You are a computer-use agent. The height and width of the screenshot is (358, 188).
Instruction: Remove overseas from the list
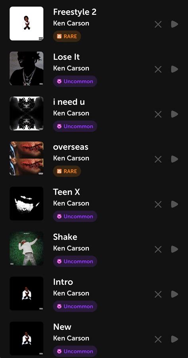158,159
